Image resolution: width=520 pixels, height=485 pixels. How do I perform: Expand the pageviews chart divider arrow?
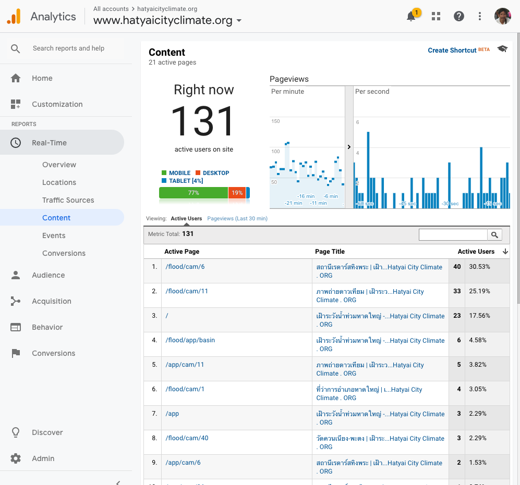(x=349, y=147)
